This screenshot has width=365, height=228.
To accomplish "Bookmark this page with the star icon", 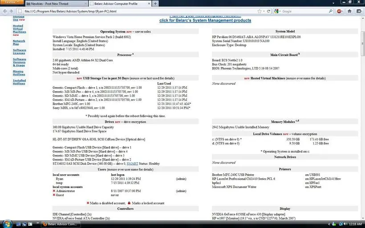I will (x=260, y=11).
